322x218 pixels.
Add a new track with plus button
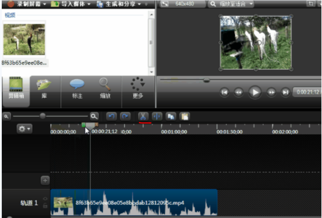pos(45,180)
